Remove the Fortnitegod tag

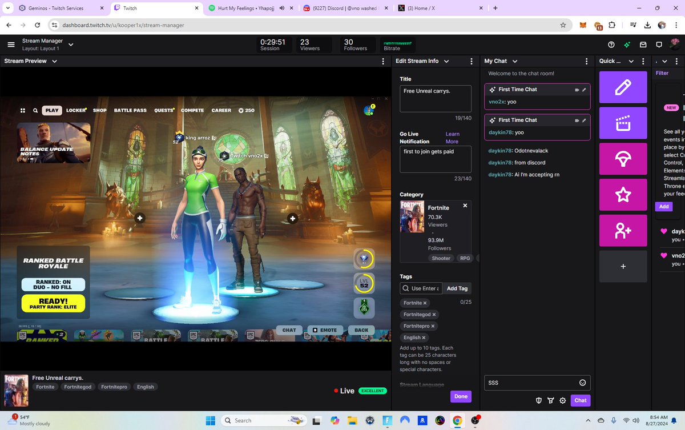pyautogui.click(x=434, y=315)
